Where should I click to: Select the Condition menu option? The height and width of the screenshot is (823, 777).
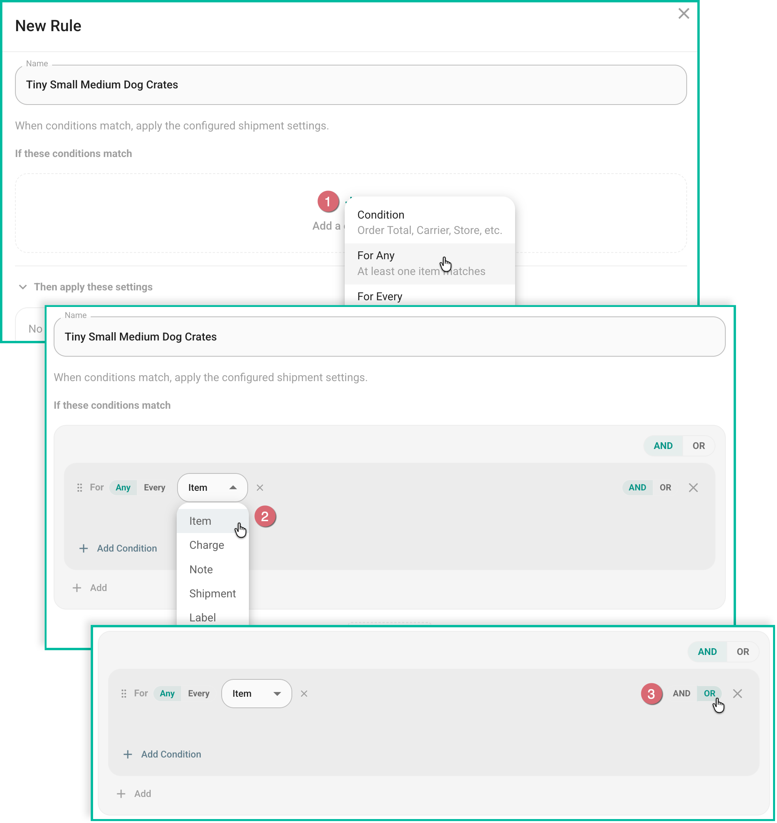pos(430,223)
